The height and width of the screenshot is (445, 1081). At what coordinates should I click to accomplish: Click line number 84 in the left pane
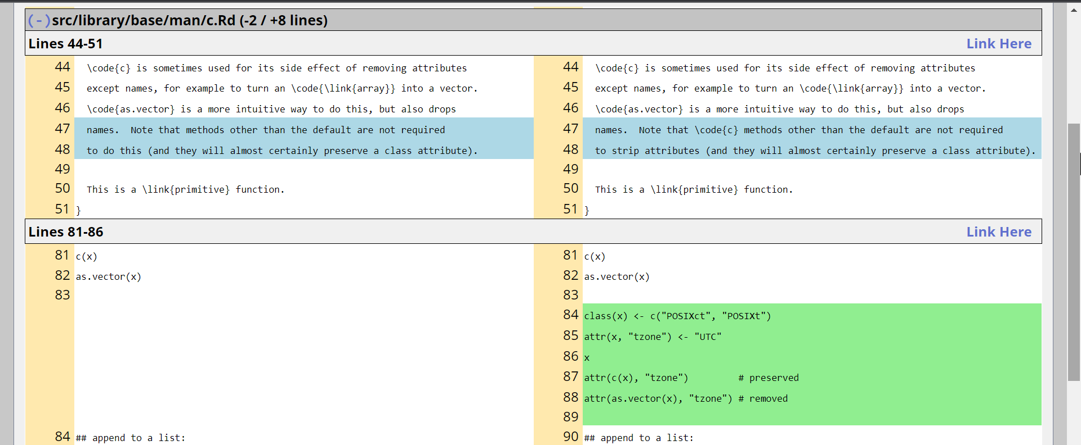coord(62,437)
